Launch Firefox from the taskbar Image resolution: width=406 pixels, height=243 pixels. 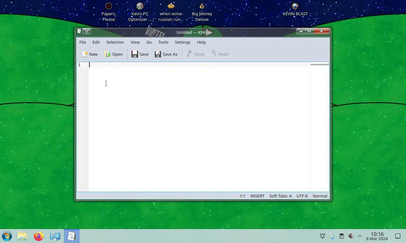(x=39, y=236)
